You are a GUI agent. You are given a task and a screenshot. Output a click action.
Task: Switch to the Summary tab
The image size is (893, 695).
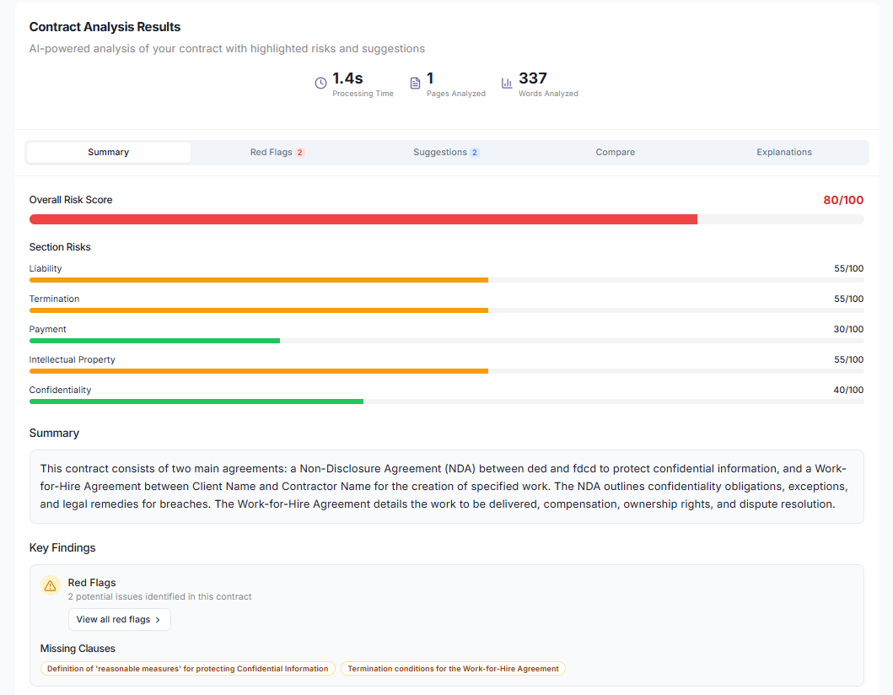109,153
